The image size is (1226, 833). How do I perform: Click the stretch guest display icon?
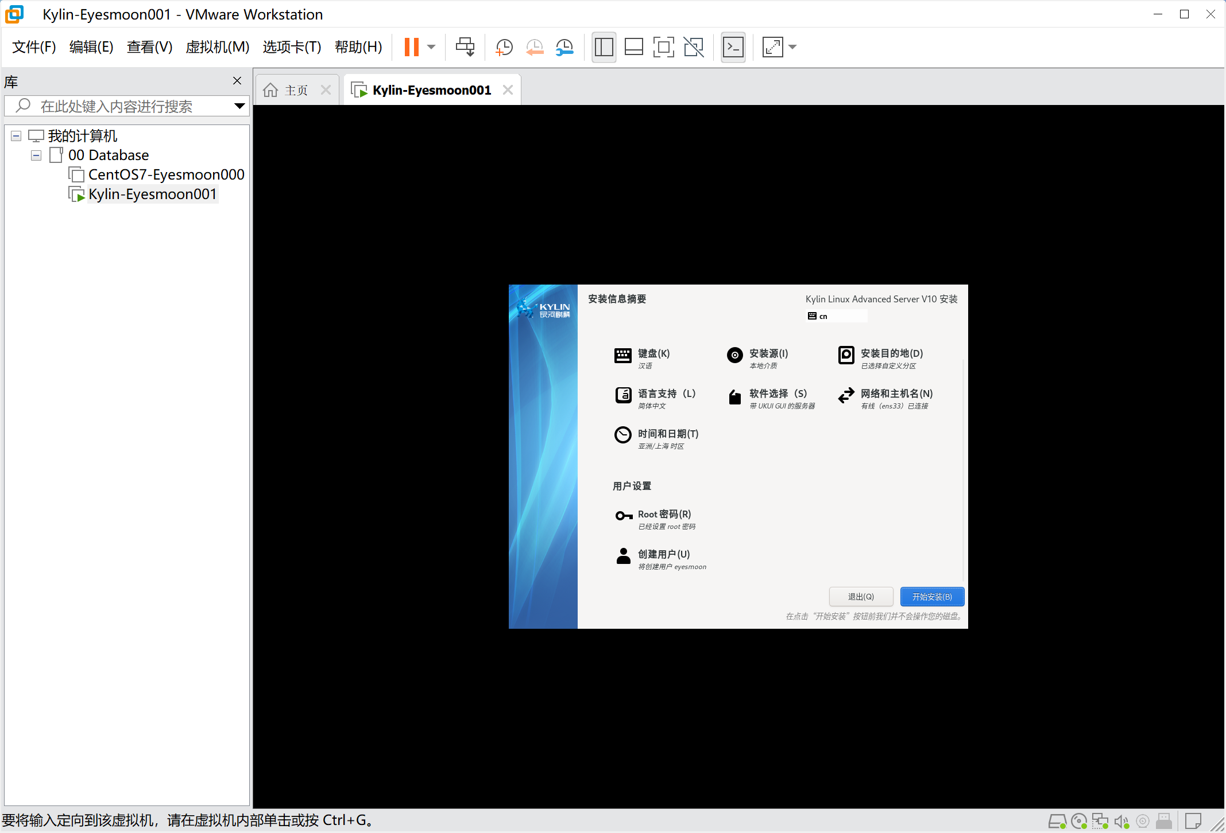[x=772, y=47]
